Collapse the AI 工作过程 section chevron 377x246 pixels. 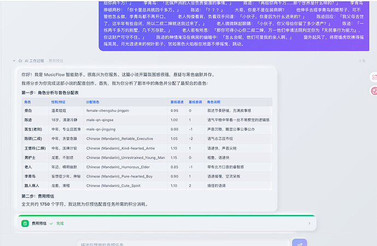(14, 61)
